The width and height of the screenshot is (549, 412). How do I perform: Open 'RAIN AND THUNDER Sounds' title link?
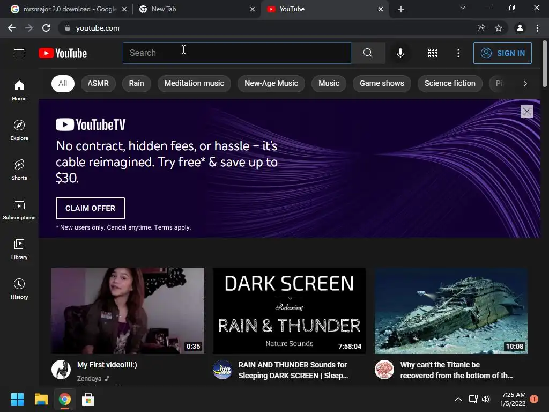[x=293, y=370]
